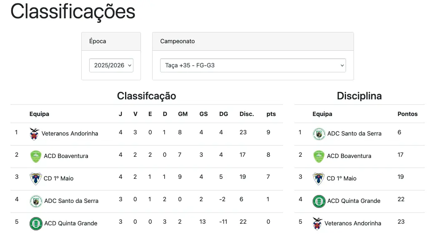Click Veteranos Andorinha crest in Disciplina table
434x242 pixels.
[x=318, y=223]
